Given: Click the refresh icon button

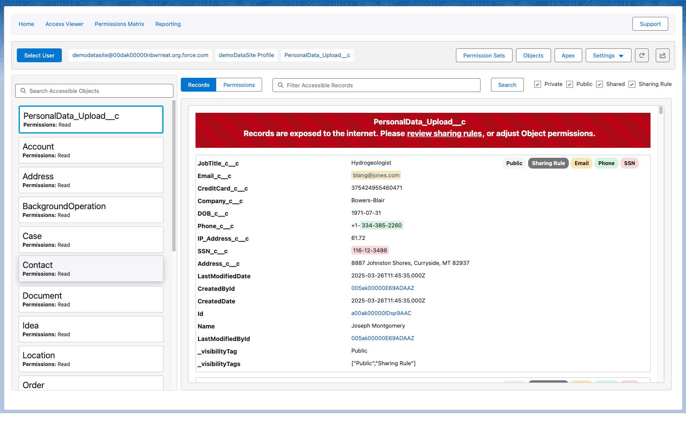Looking at the screenshot, I should (641, 55).
